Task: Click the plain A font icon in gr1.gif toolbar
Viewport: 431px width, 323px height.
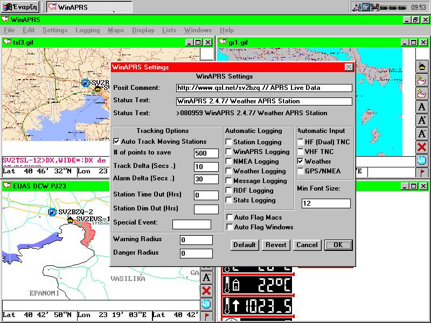Action: [422, 107]
